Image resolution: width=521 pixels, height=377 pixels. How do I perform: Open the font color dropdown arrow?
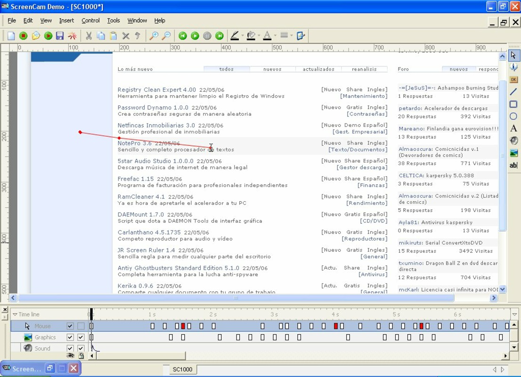click(x=275, y=35)
